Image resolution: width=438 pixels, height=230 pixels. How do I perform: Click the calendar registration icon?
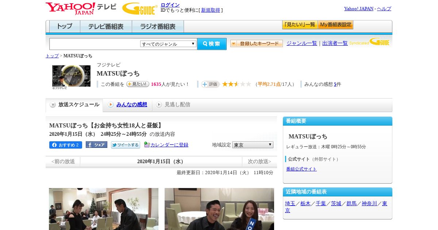[x=147, y=145]
